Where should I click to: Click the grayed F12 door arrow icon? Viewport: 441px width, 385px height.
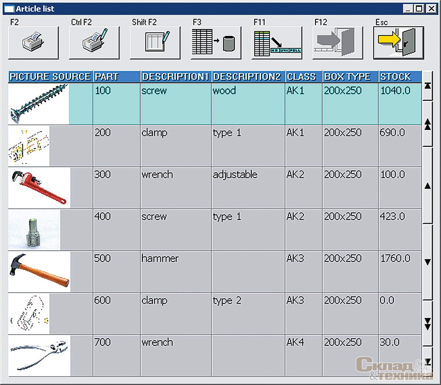(337, 43)
